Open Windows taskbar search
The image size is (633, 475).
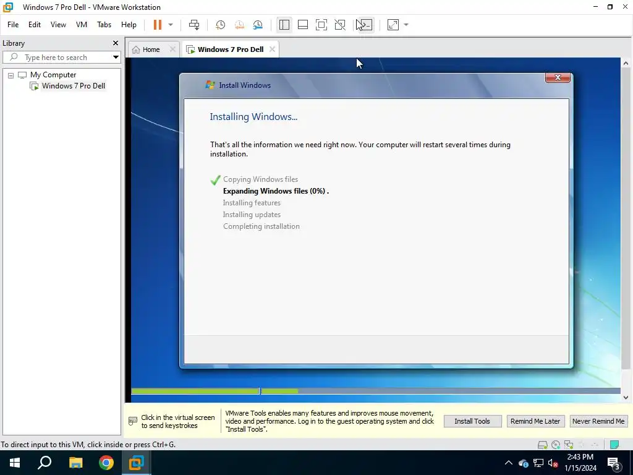coord(45,463)
